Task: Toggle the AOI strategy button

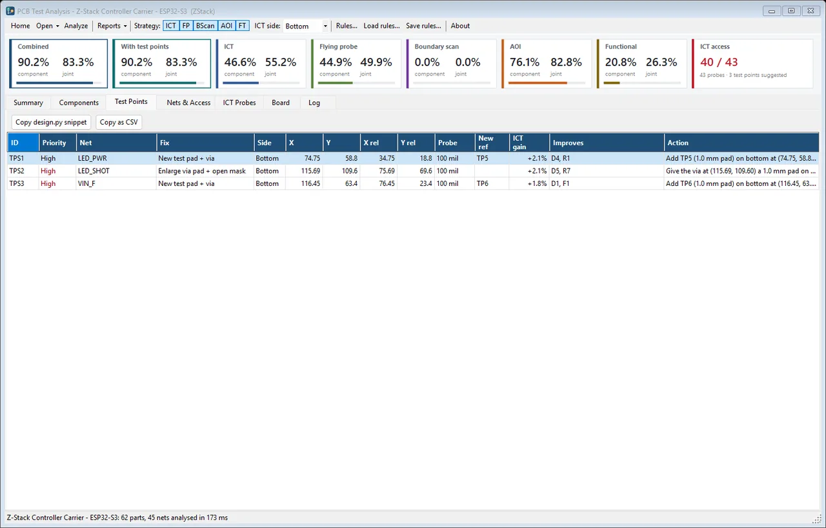Action: [227, 26]
